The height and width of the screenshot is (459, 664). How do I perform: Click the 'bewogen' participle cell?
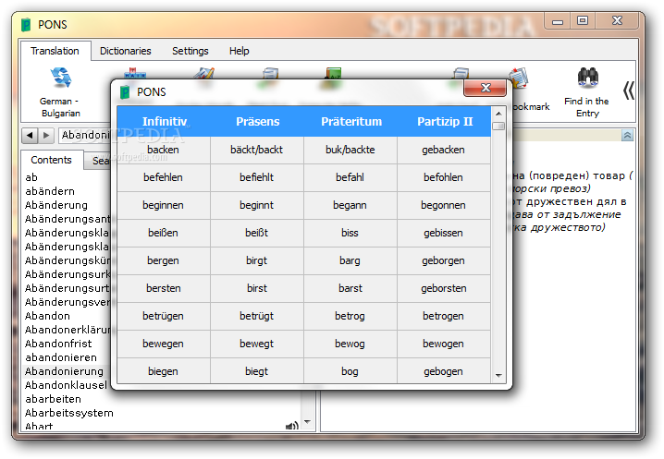tap(443, 344)
